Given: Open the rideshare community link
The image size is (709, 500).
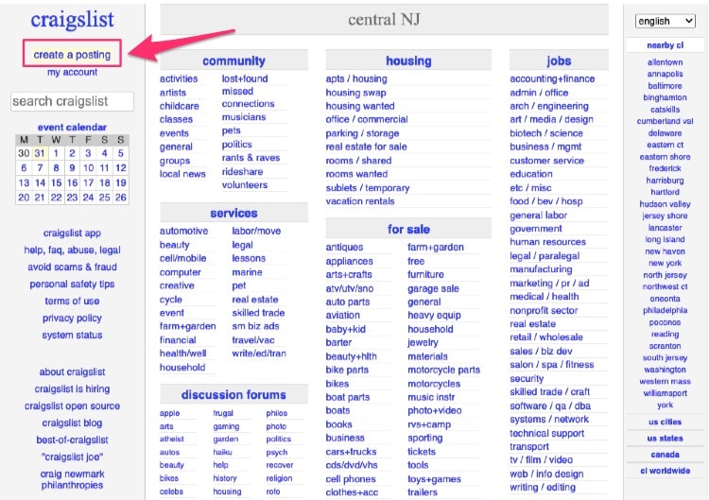Looking at the screenshot, I should 242,171.
